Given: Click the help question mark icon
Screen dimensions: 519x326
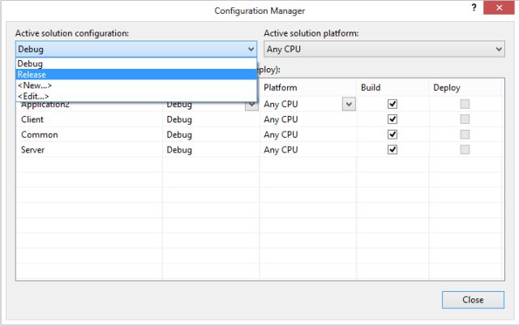Looking at the screenshot, I should (474, 9).
